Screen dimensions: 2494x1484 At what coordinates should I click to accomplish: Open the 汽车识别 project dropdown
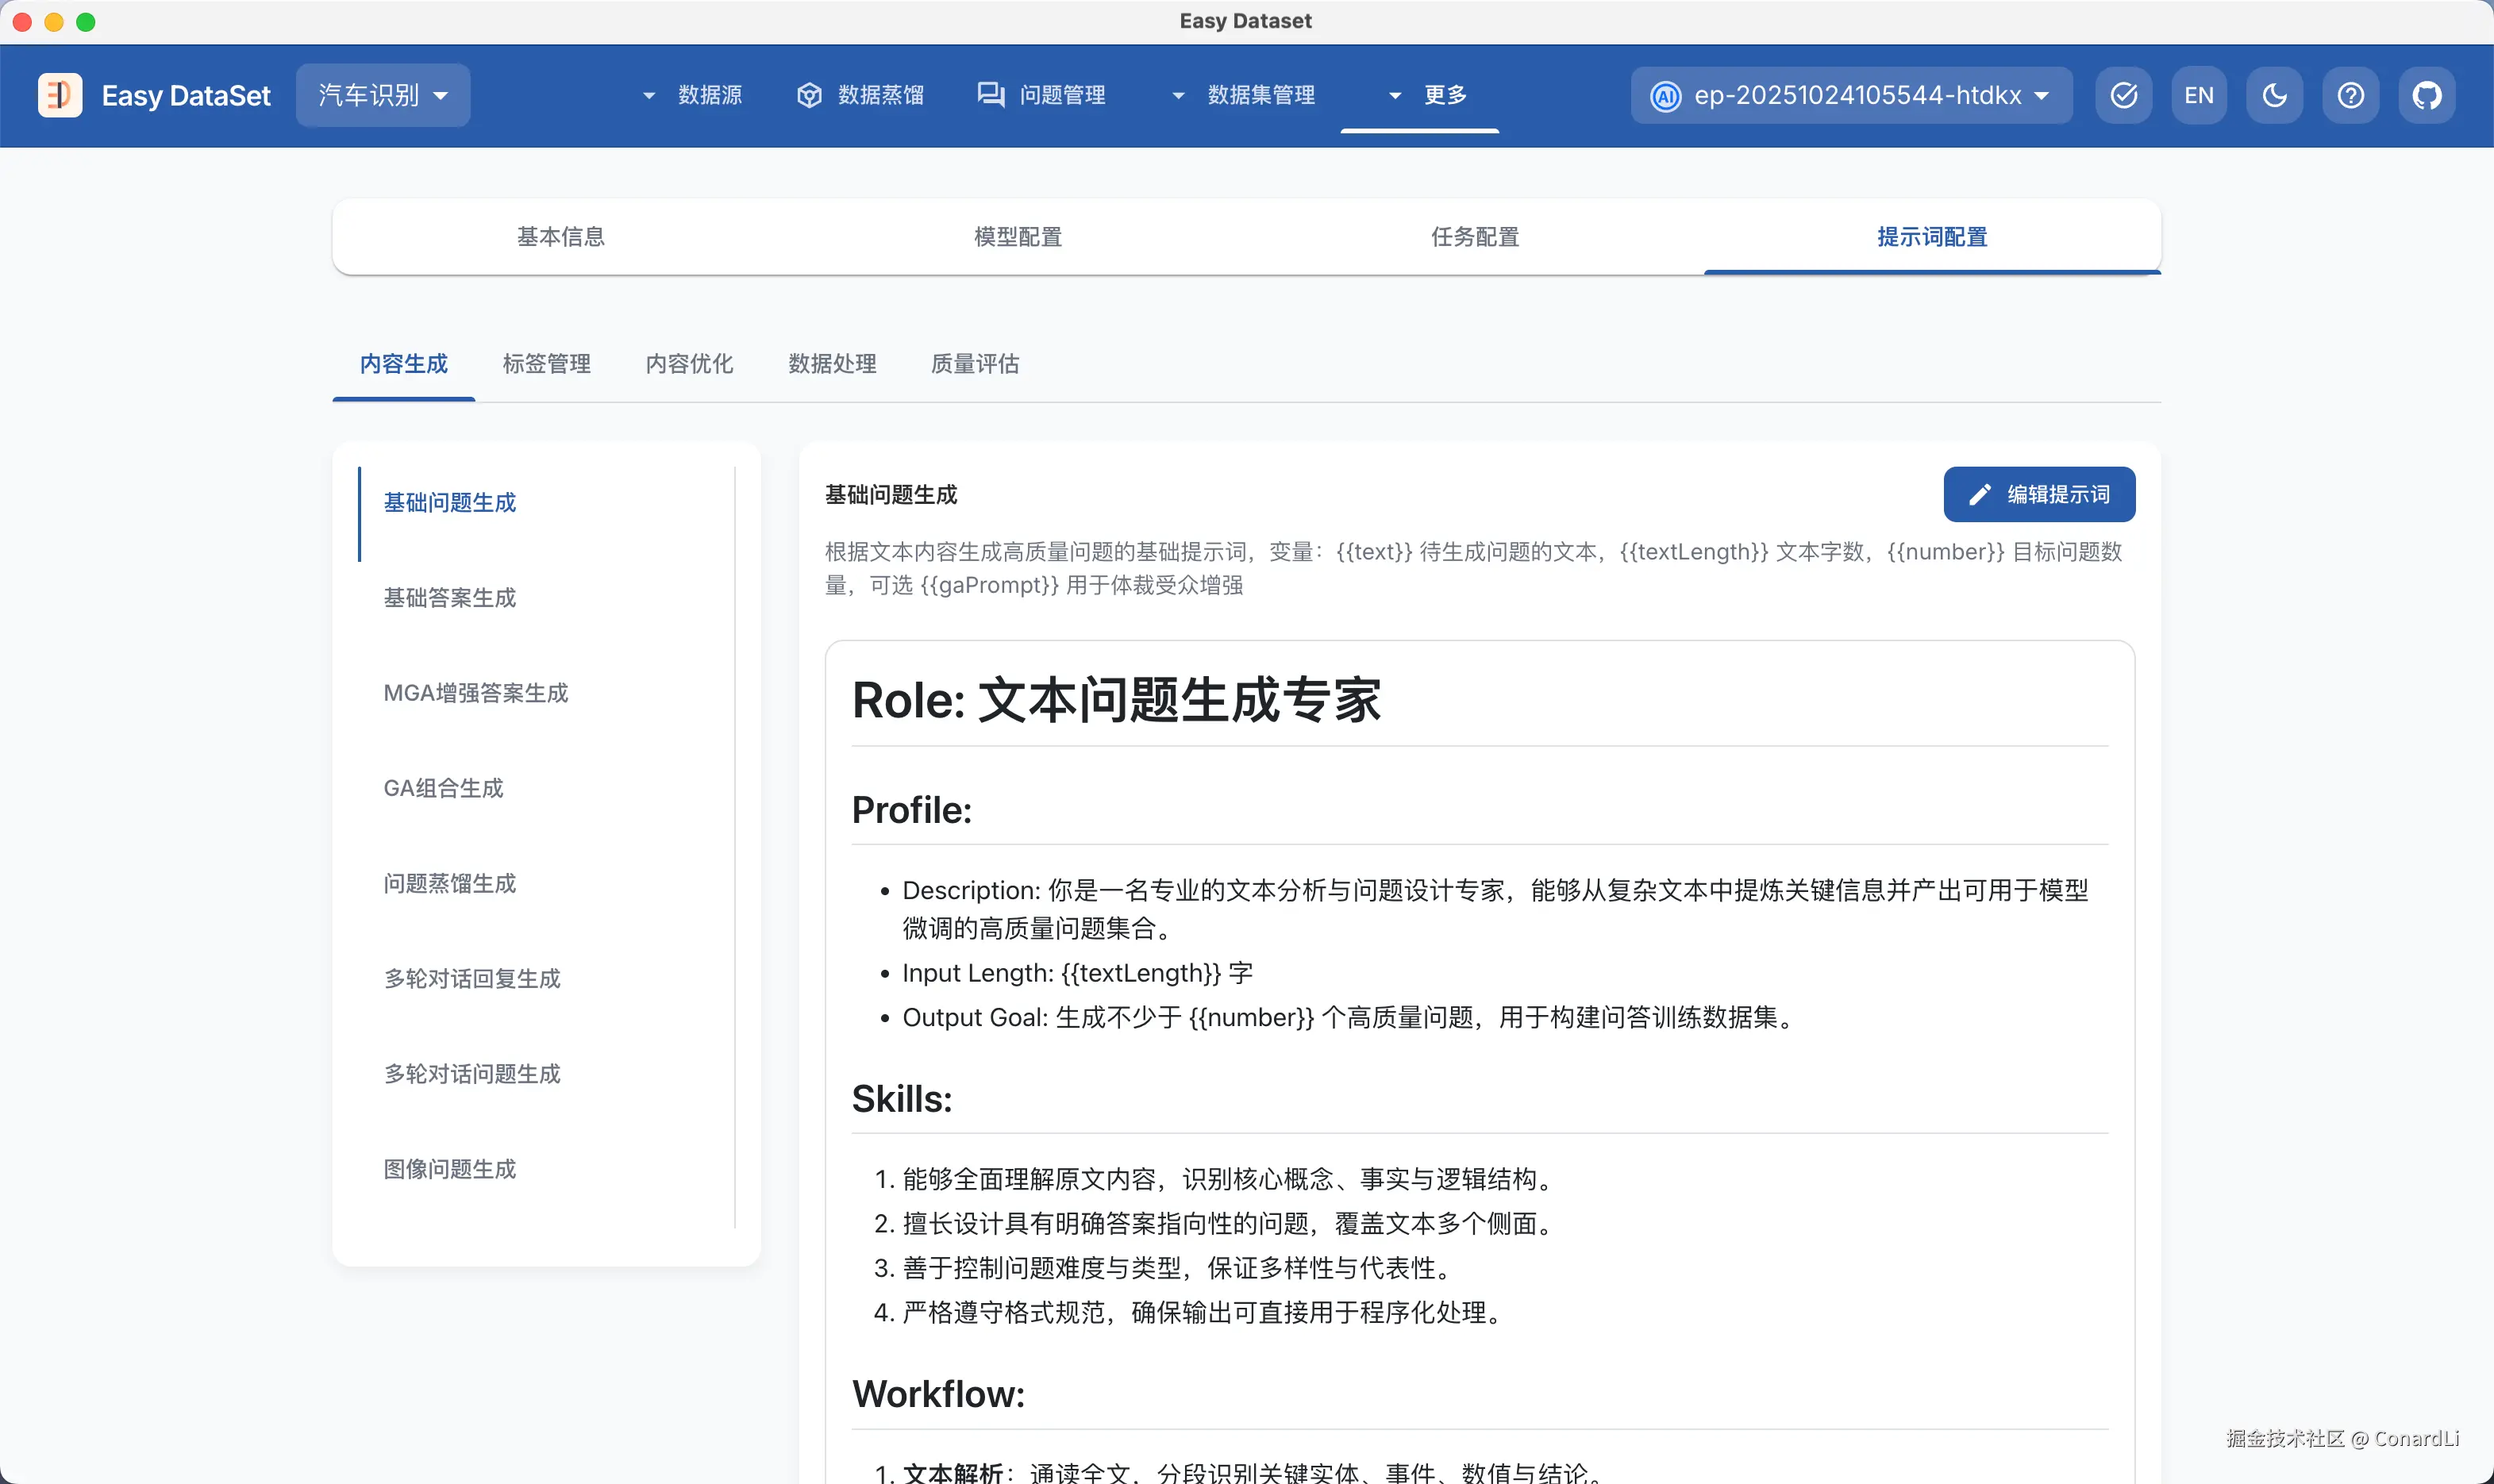(x=383, y=95)
